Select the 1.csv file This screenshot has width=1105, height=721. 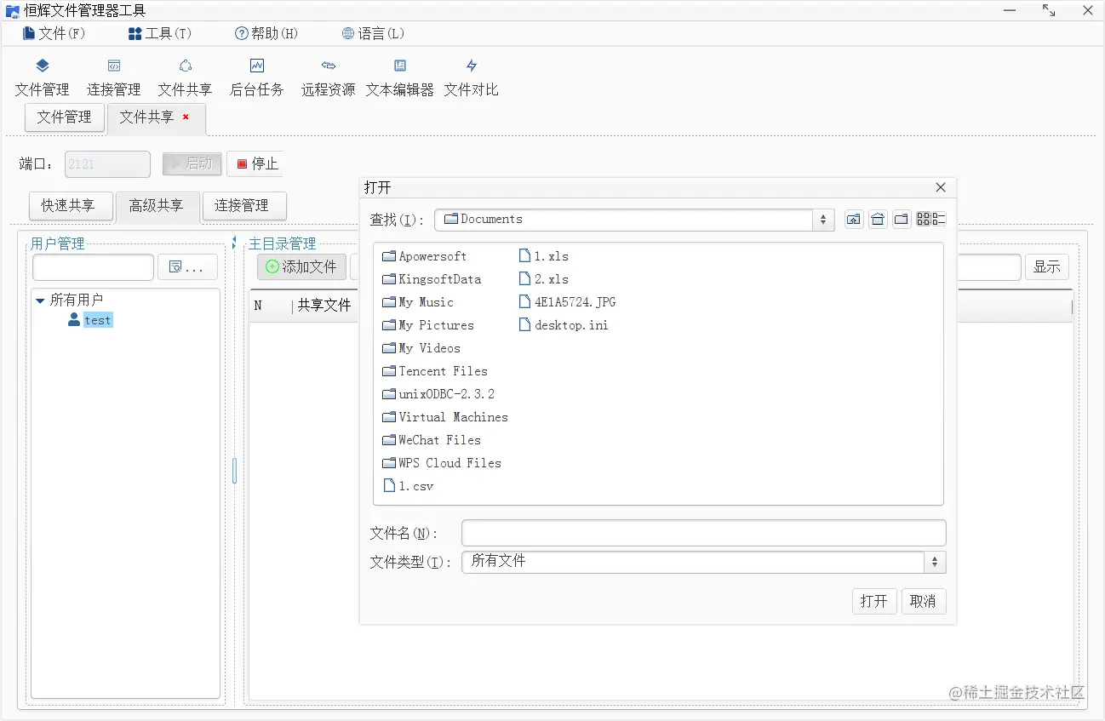tap(408, 486)
